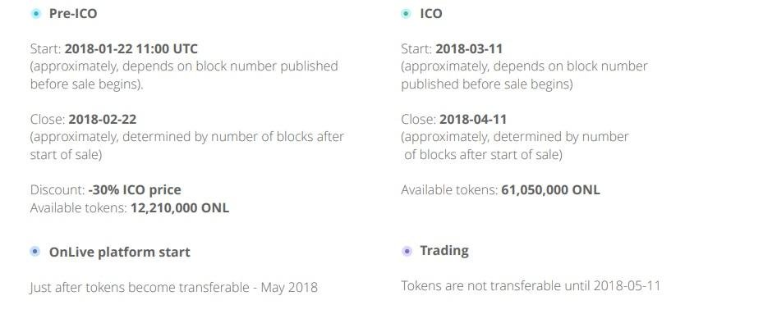Click the blue bullet beside OnLive platform start
The width and height of the screenshot is (763, 314).
pyautogui.click(x=35, y=252)
